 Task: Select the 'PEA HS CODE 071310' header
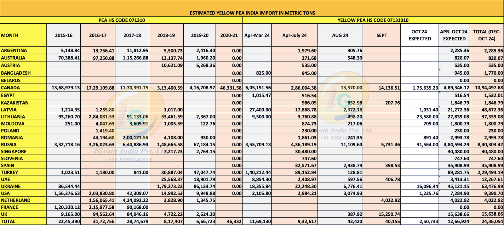[121, 20]
